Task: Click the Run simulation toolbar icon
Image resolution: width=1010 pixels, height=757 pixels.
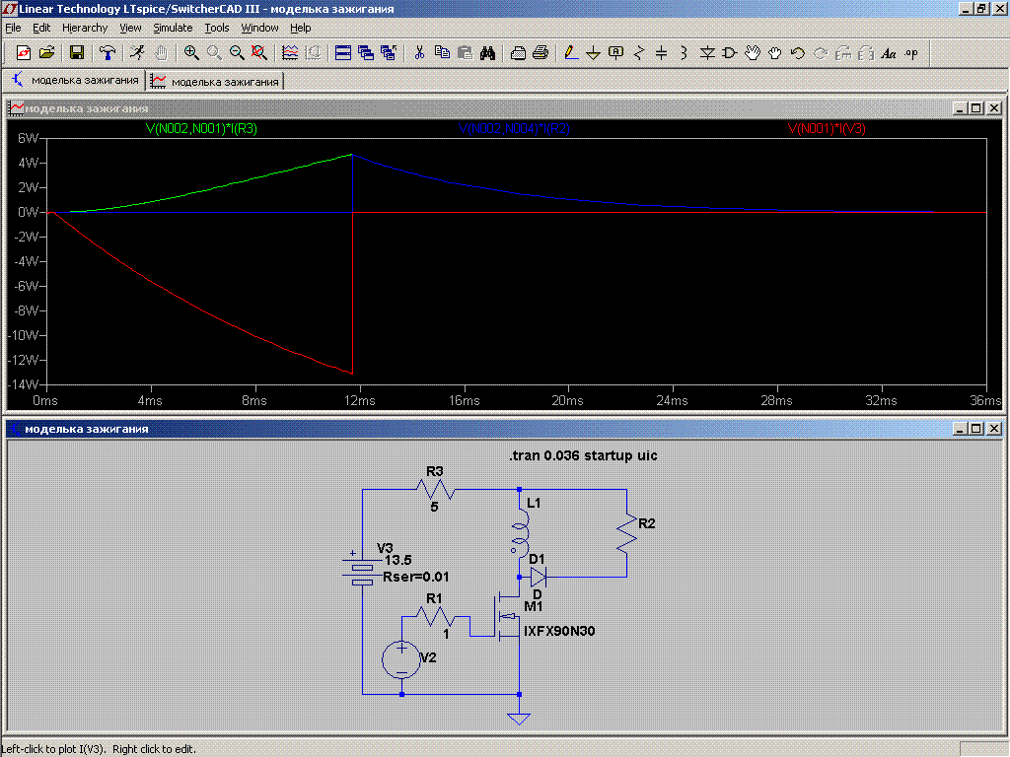Action: (x=136, y=53)
